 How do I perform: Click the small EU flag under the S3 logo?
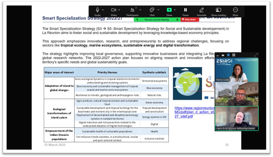point(206,98)
